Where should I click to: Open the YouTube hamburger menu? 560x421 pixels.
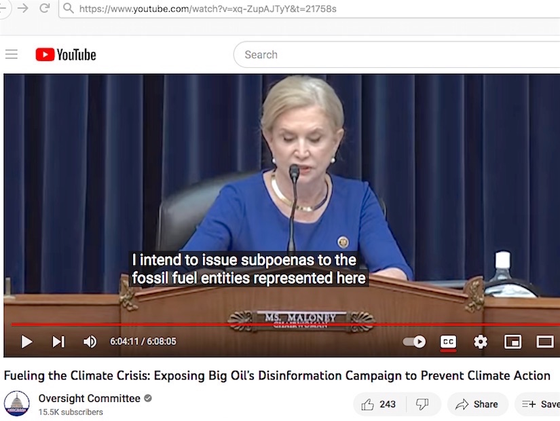click(12, 54)
